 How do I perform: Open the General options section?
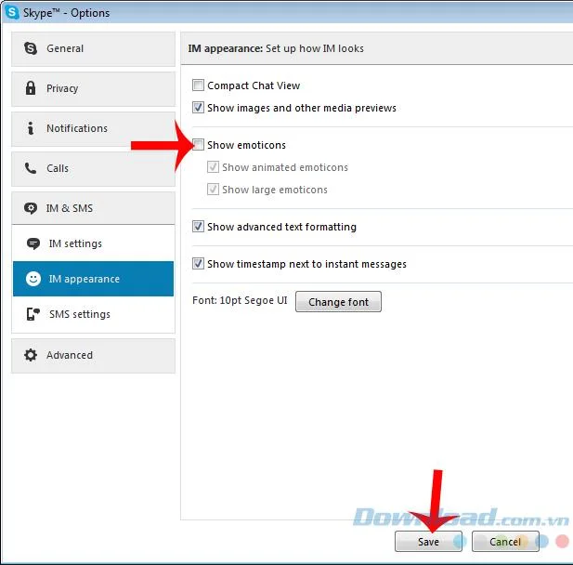93,49
